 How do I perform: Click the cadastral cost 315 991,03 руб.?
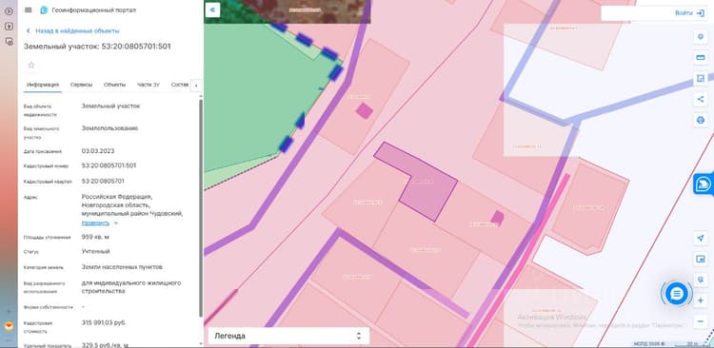(x=104, y=322)
